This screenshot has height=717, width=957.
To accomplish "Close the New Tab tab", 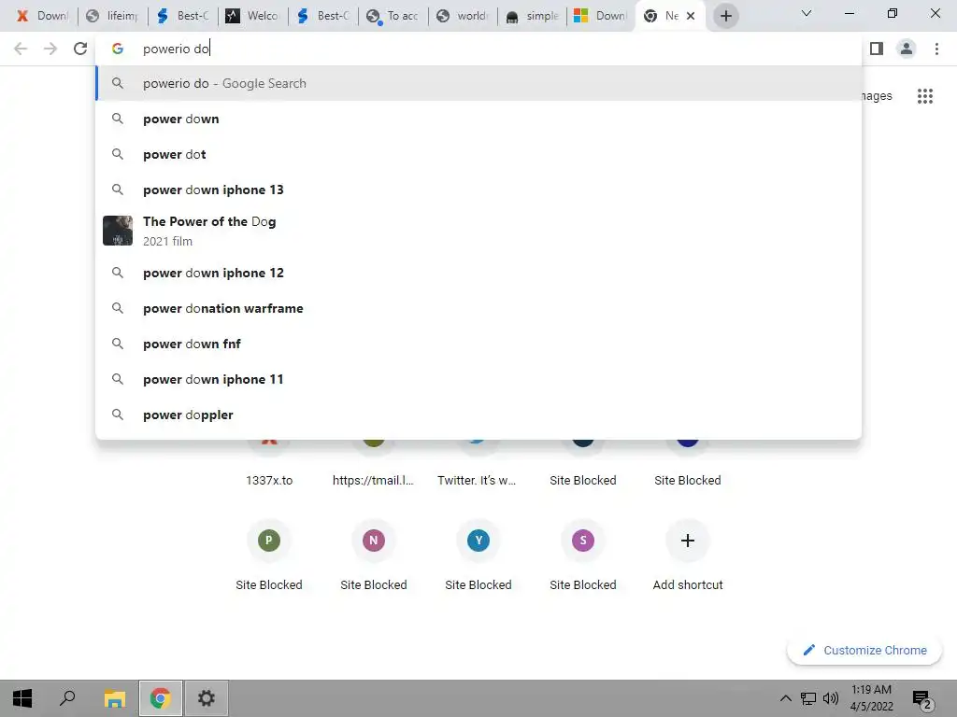I will point(691,16).
